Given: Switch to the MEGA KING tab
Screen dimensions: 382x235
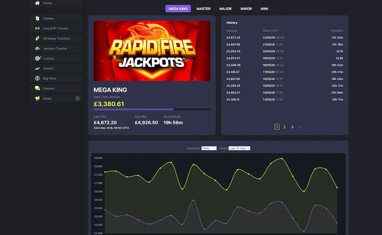Looking at the screenshot, I should (x=178, y=8).
